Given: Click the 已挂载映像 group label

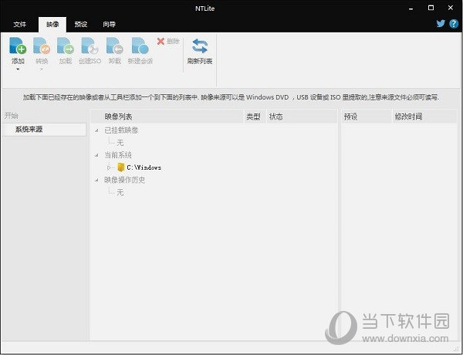Looking at the screenshot, I should click(121, 130).
